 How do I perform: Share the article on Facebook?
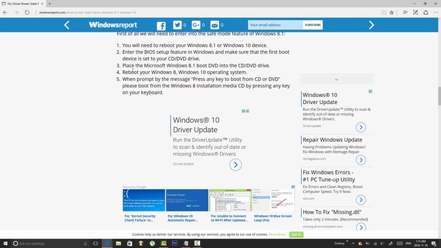[161, 25]
